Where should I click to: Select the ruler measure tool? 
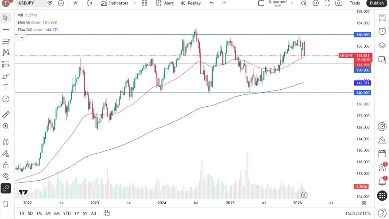[x=6, y=115]
